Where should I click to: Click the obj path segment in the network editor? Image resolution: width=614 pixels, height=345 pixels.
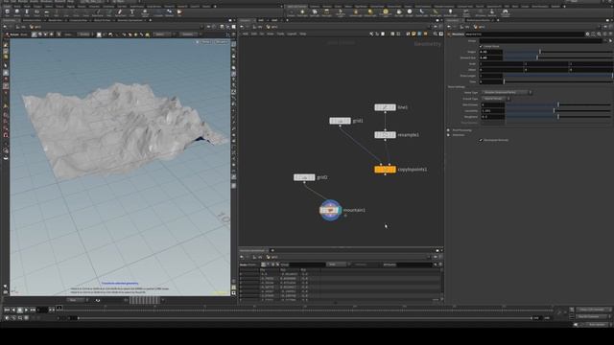coord(258,27)
